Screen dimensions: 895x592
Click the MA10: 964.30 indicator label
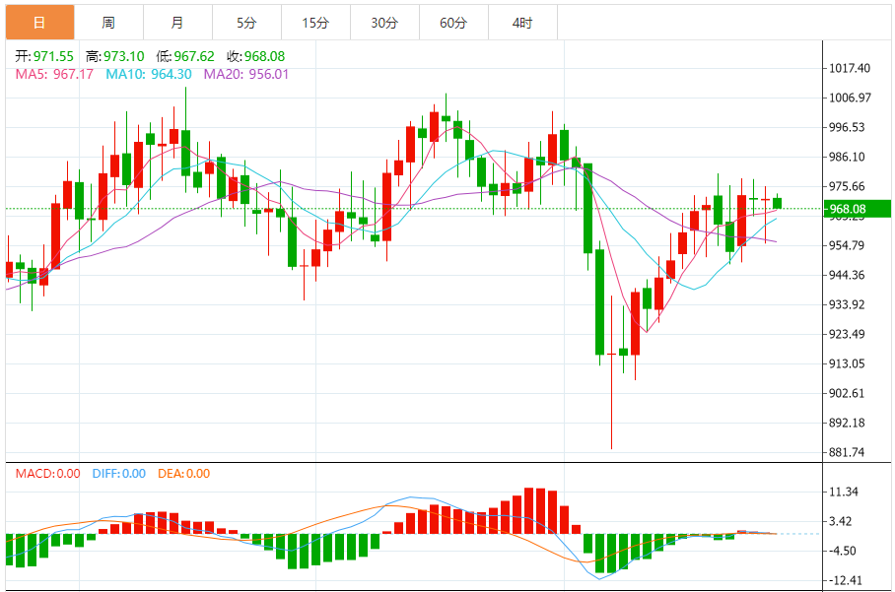coord(149,74)
